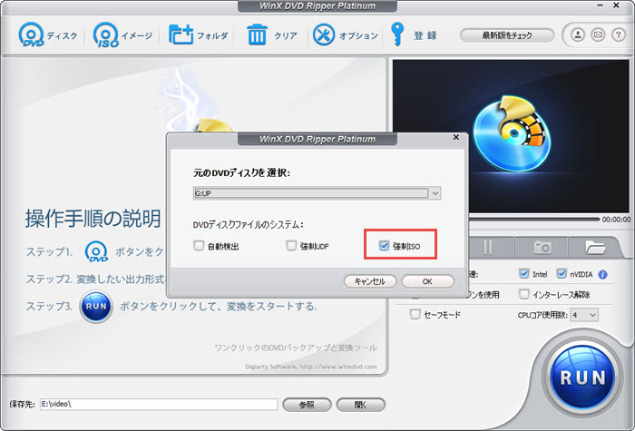Click the email envelope icon
635x431 pixels.
coord(598,34)
